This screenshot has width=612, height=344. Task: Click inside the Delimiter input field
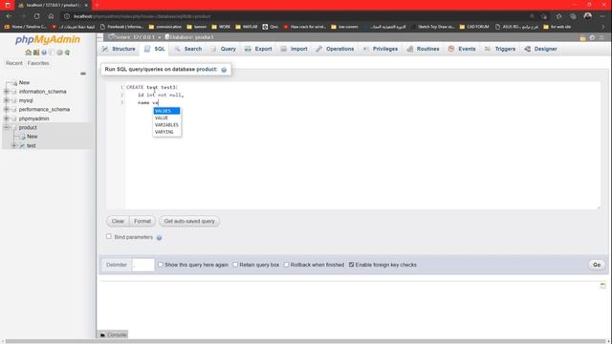tap(143, 265)
